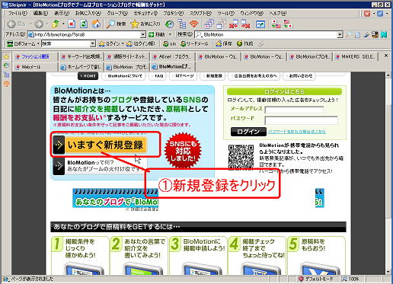Click the orange RSS feed toolbar icon

[x=193, y=24]
